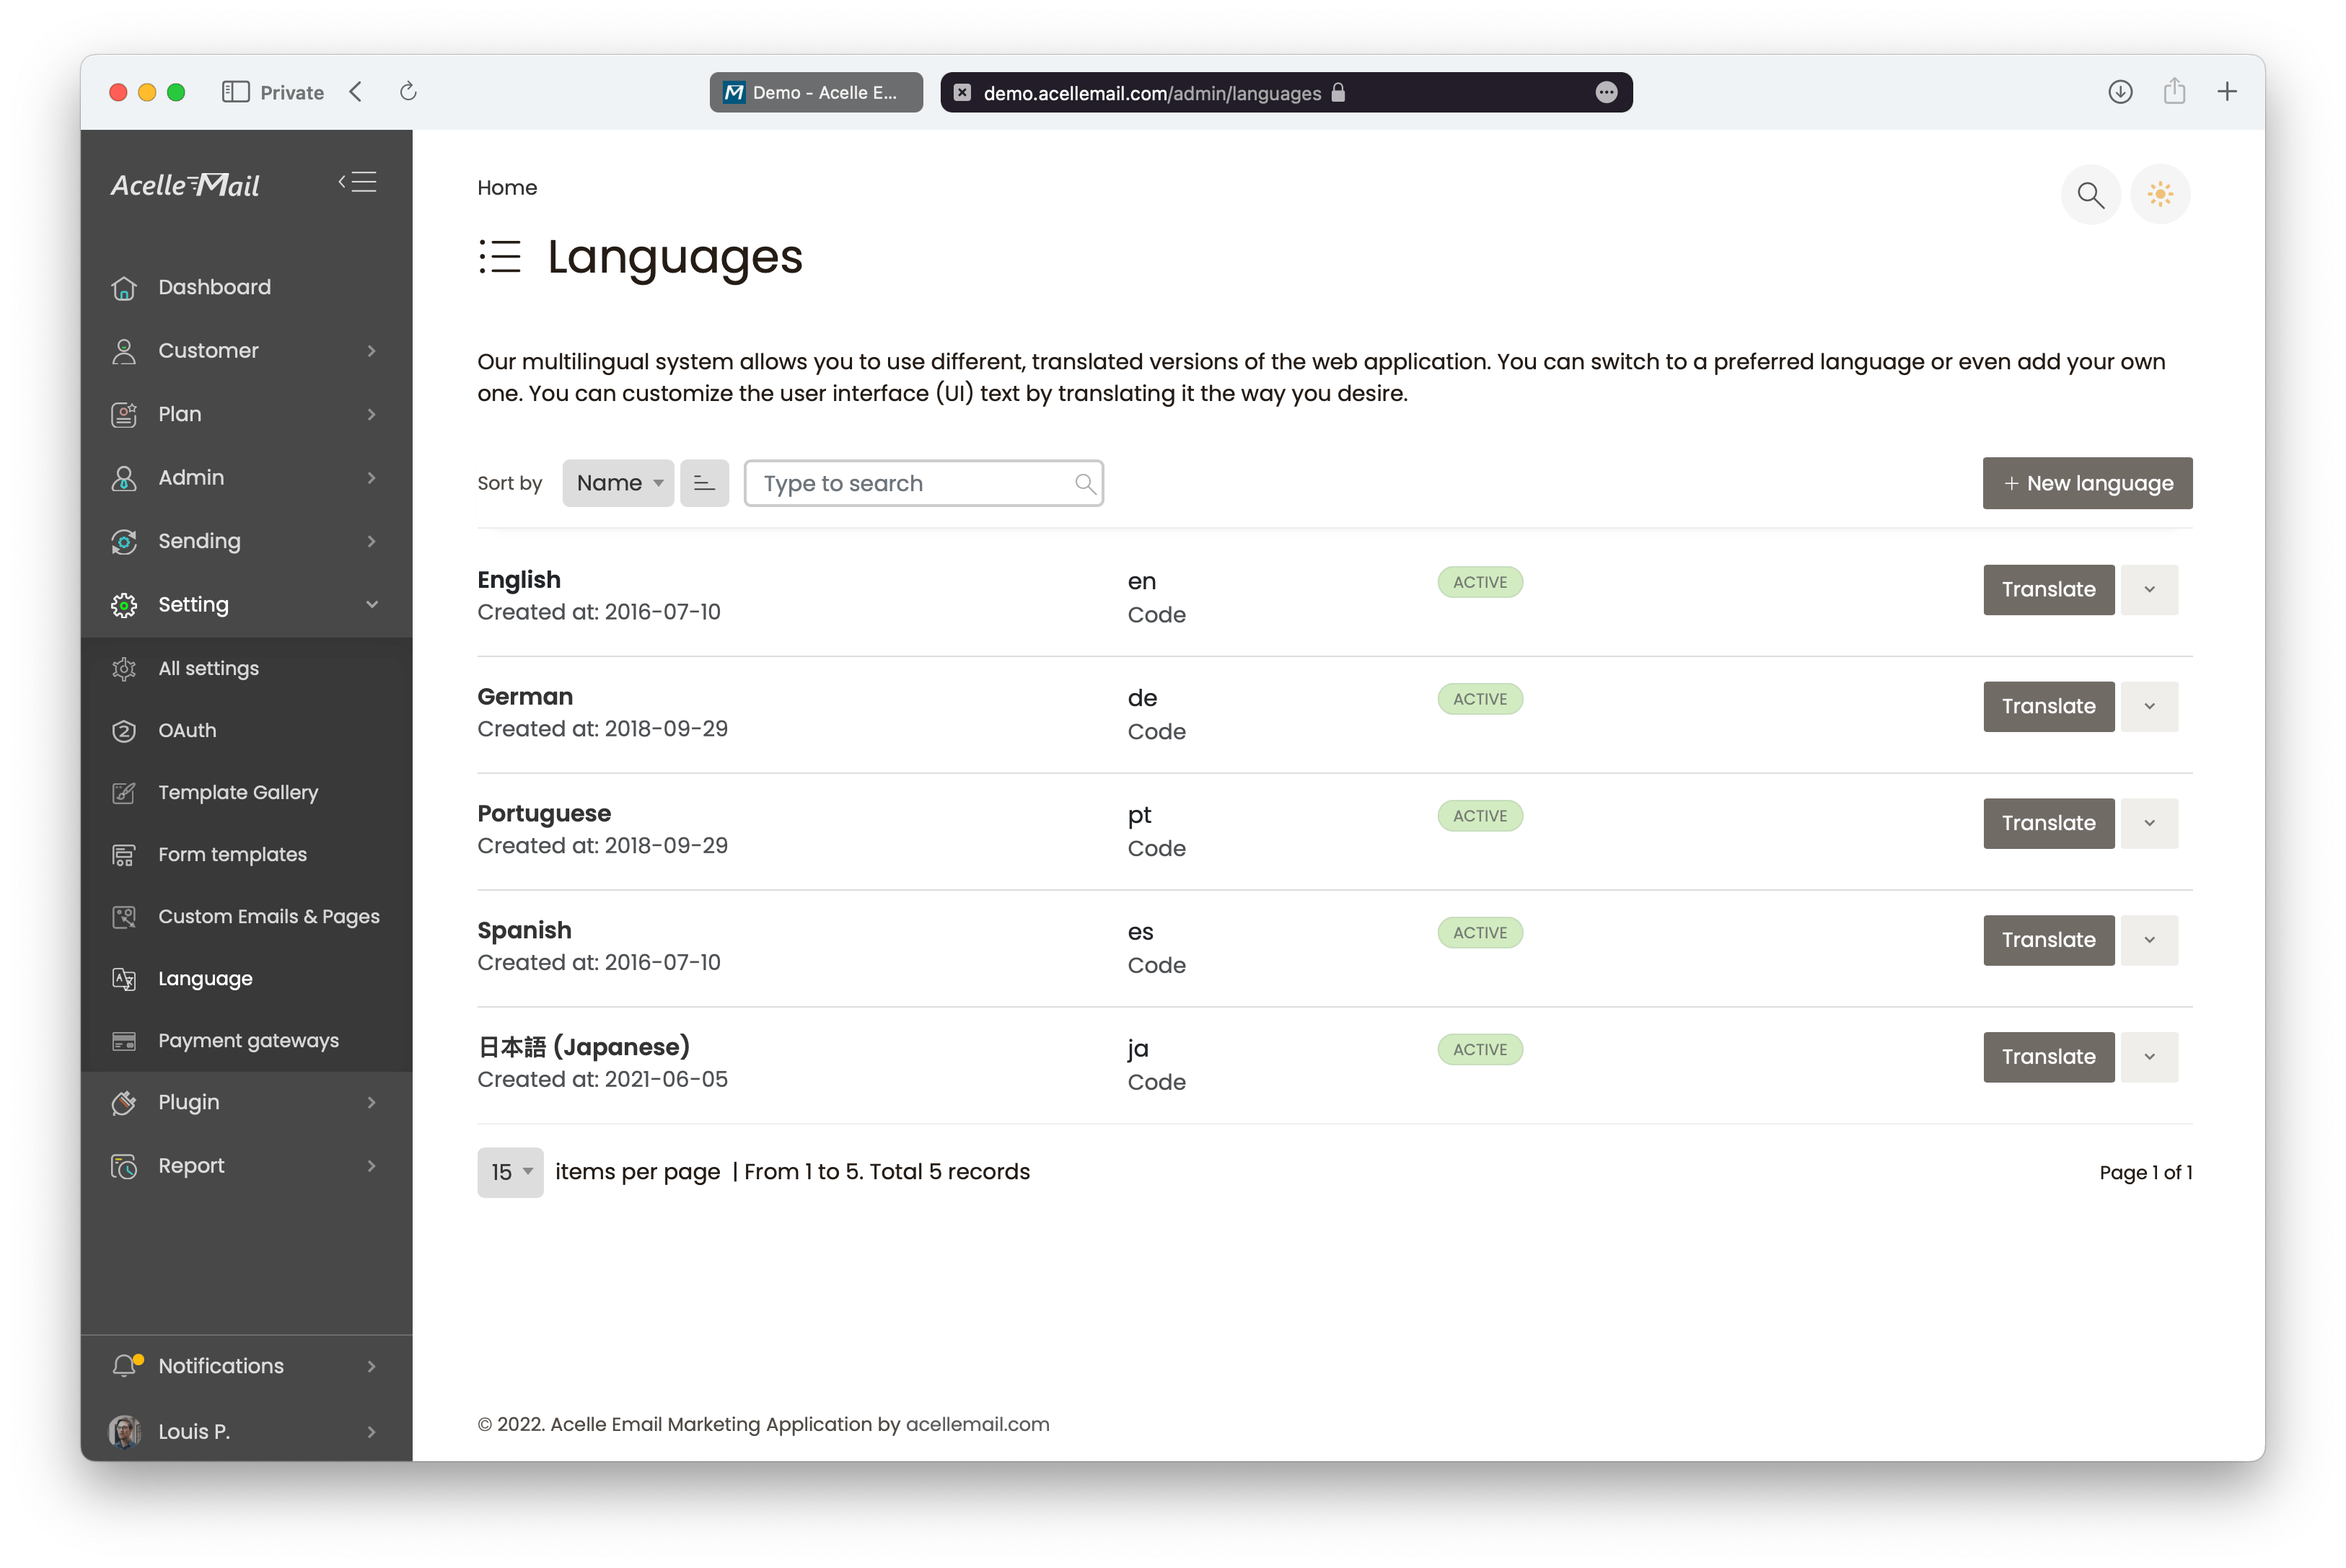This screenshot has height=1568, width=2346.
Task: Expand the Plan menu chevron
Action: [372, 414]
